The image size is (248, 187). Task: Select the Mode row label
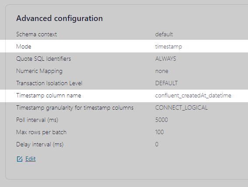pos(24,46)
